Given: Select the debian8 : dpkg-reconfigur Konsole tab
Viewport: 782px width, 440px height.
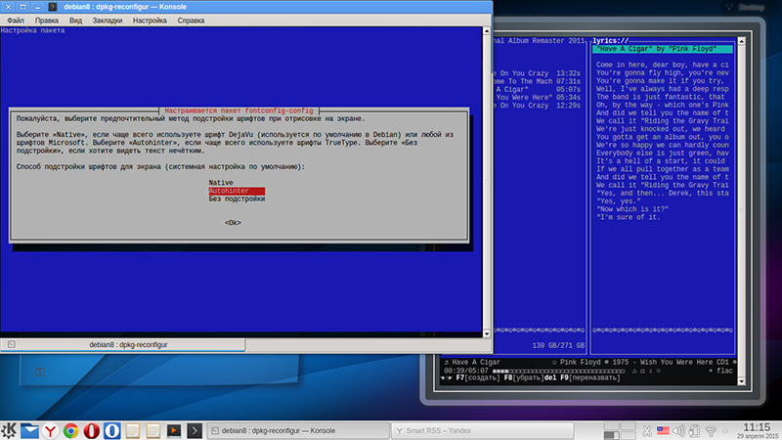Looking at the screenshot, I should [x=123, y=345].
